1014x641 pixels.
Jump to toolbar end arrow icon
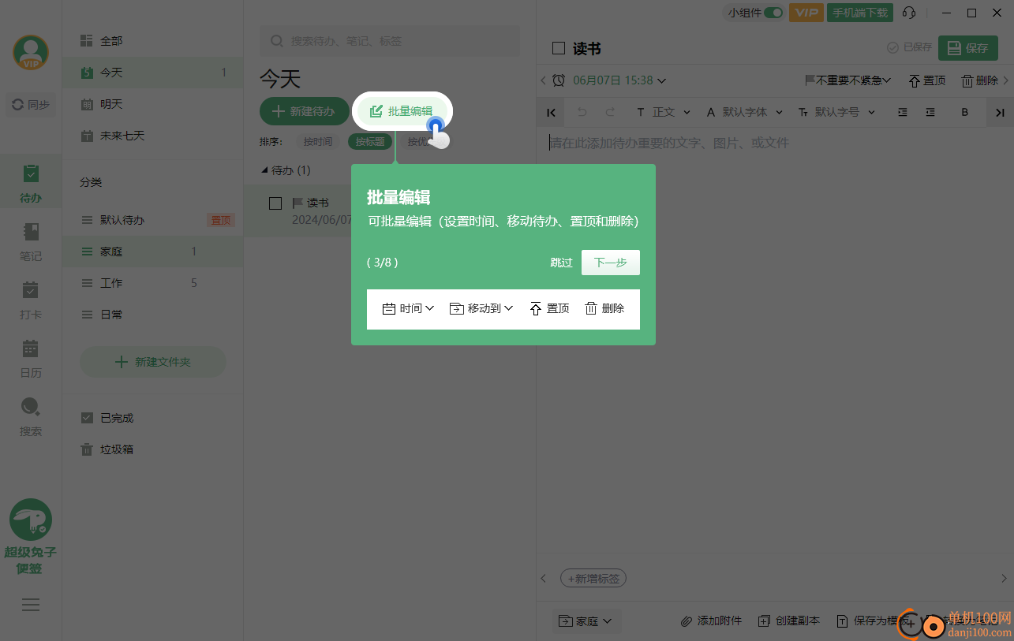coord(999,112)
